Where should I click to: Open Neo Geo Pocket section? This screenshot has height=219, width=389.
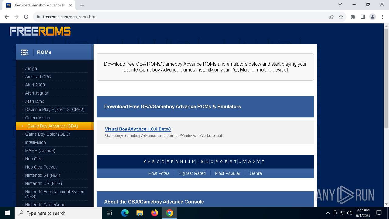point(41,167)
